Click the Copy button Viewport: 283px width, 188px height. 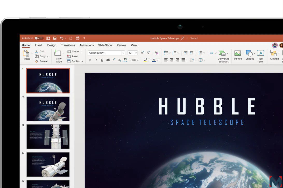coord(40,56)
